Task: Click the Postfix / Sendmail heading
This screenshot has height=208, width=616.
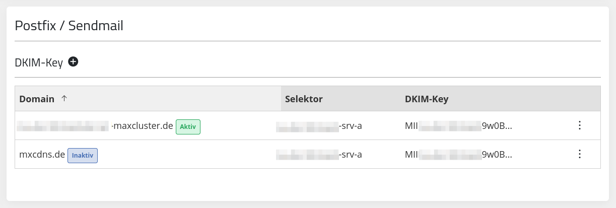Action: coord(69,25)
